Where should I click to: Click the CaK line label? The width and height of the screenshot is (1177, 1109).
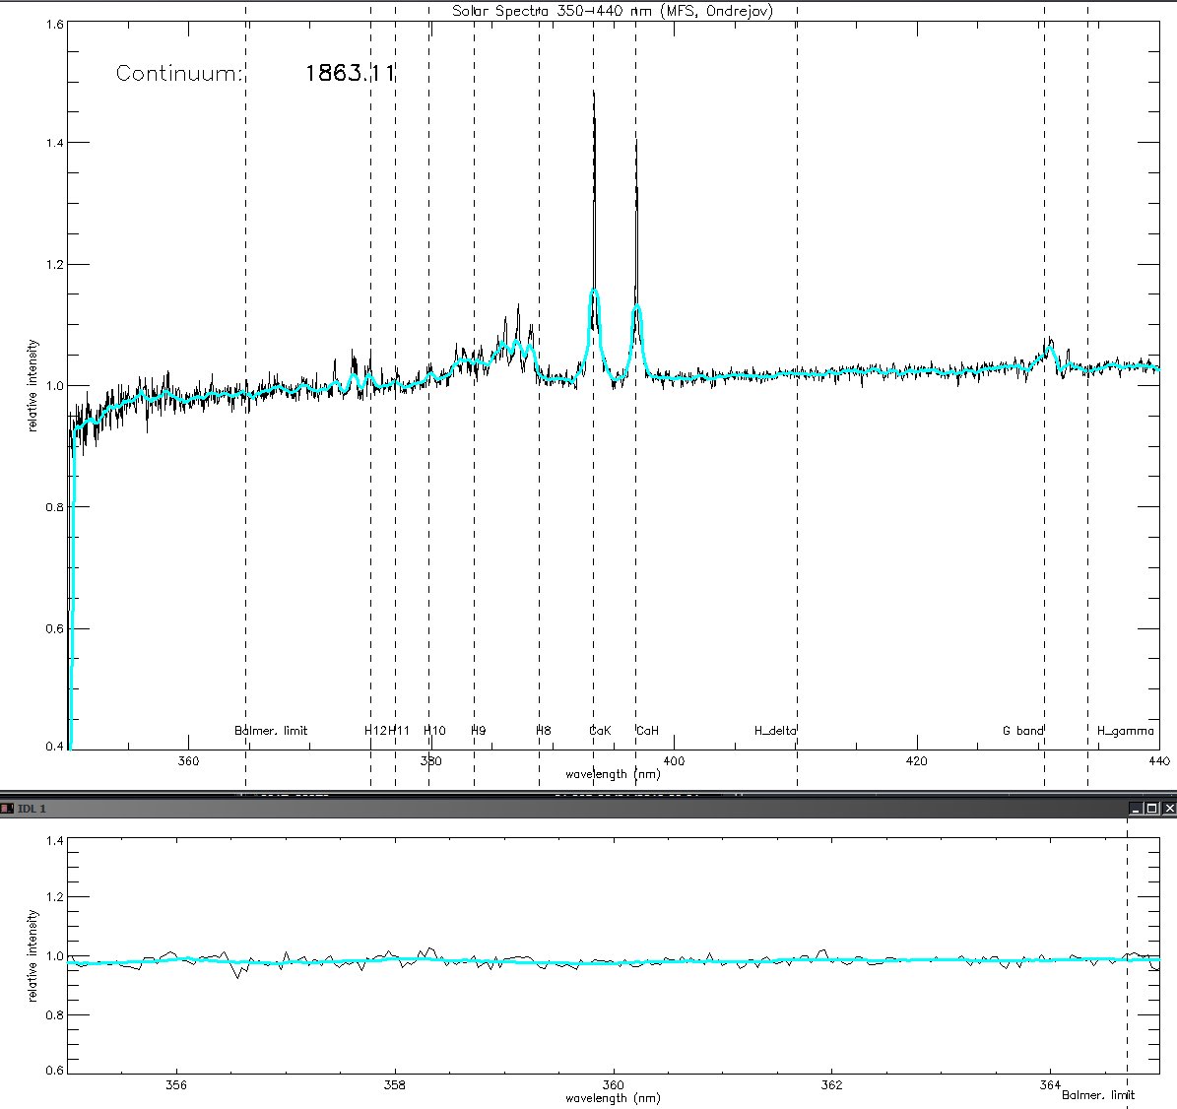point(601,731)
